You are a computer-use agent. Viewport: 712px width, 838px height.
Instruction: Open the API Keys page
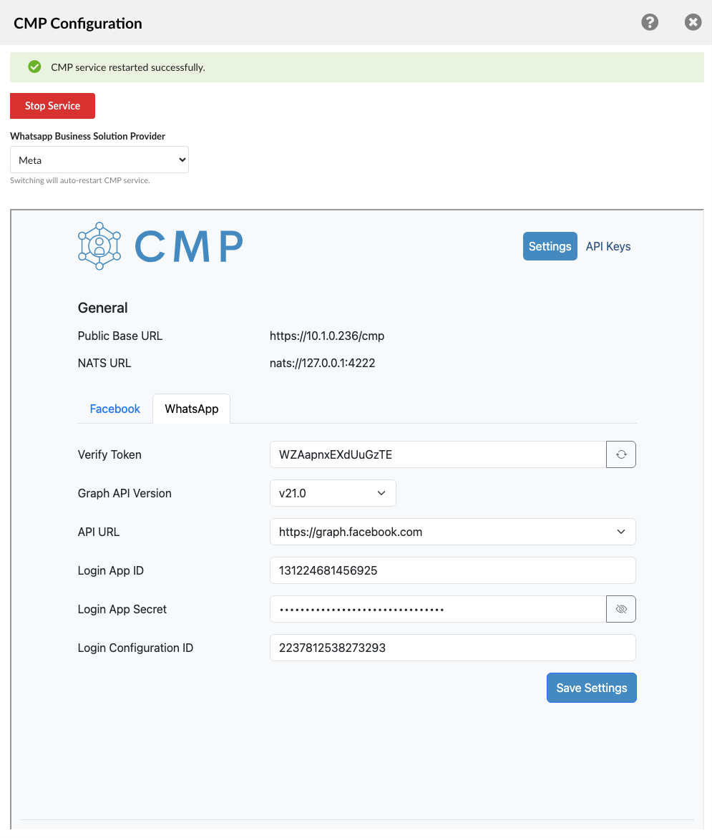[608, 246]
